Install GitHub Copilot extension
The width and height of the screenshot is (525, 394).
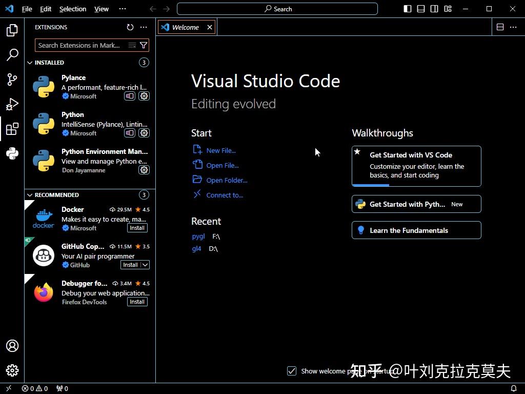pos(131,265)
